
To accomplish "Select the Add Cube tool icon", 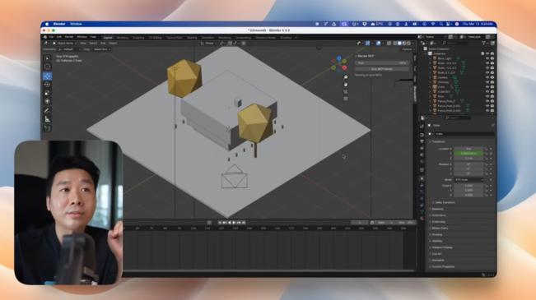I will 47,128.
